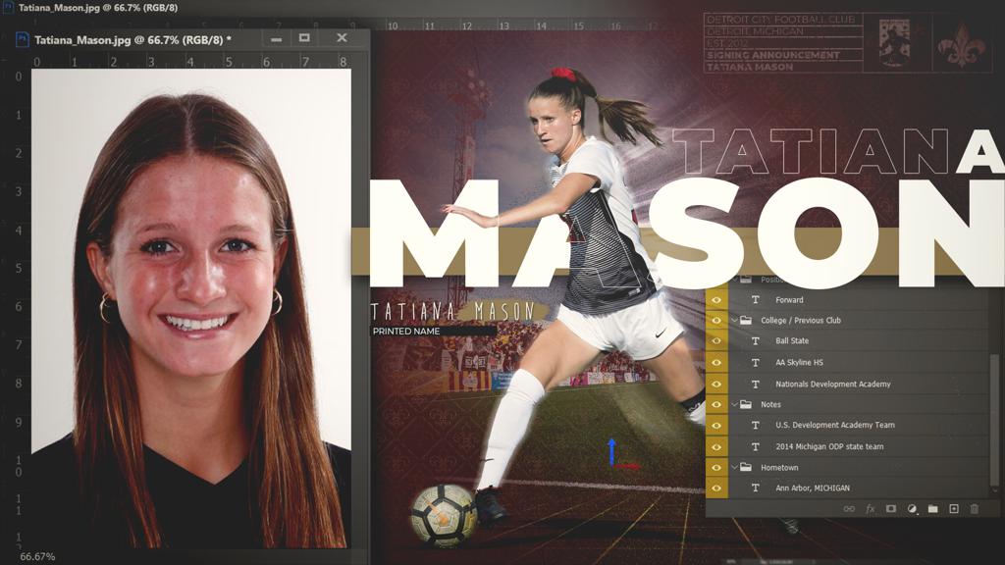
Task: Hide the Forward text layer
Action: pyautogui.click(x=716, y=300)
